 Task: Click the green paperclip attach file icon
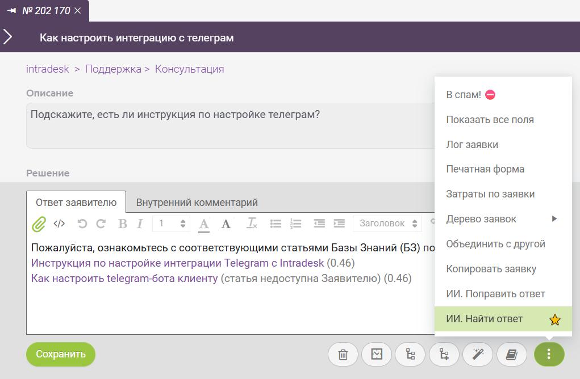38,224
